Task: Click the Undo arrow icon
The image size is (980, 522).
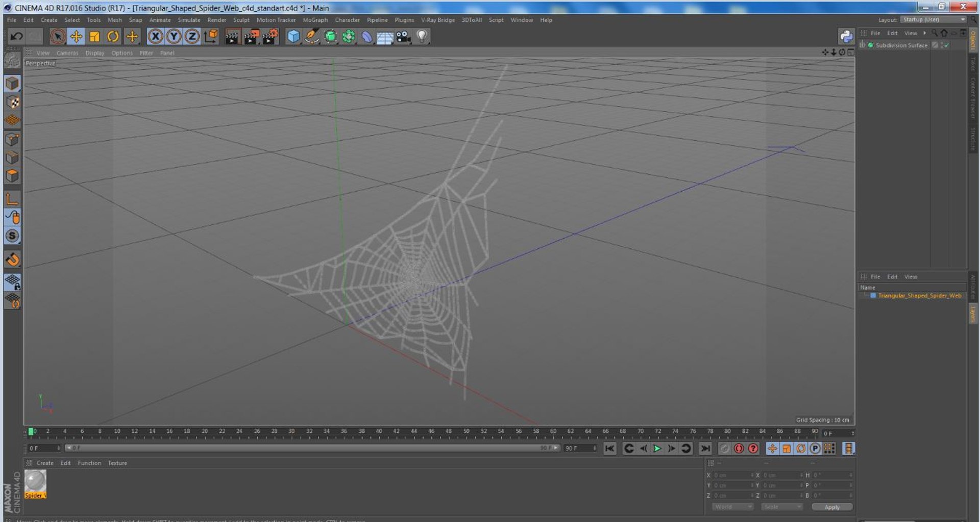Action: [x=16, y=36]
